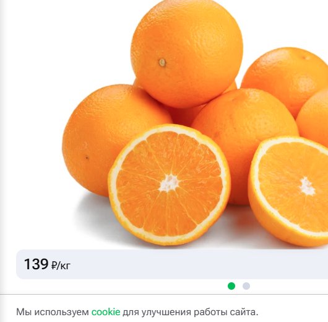Switch to the second gray carousel dot
Screen dimensions: 328x322
pyautogui.click(x=246, y=286)
